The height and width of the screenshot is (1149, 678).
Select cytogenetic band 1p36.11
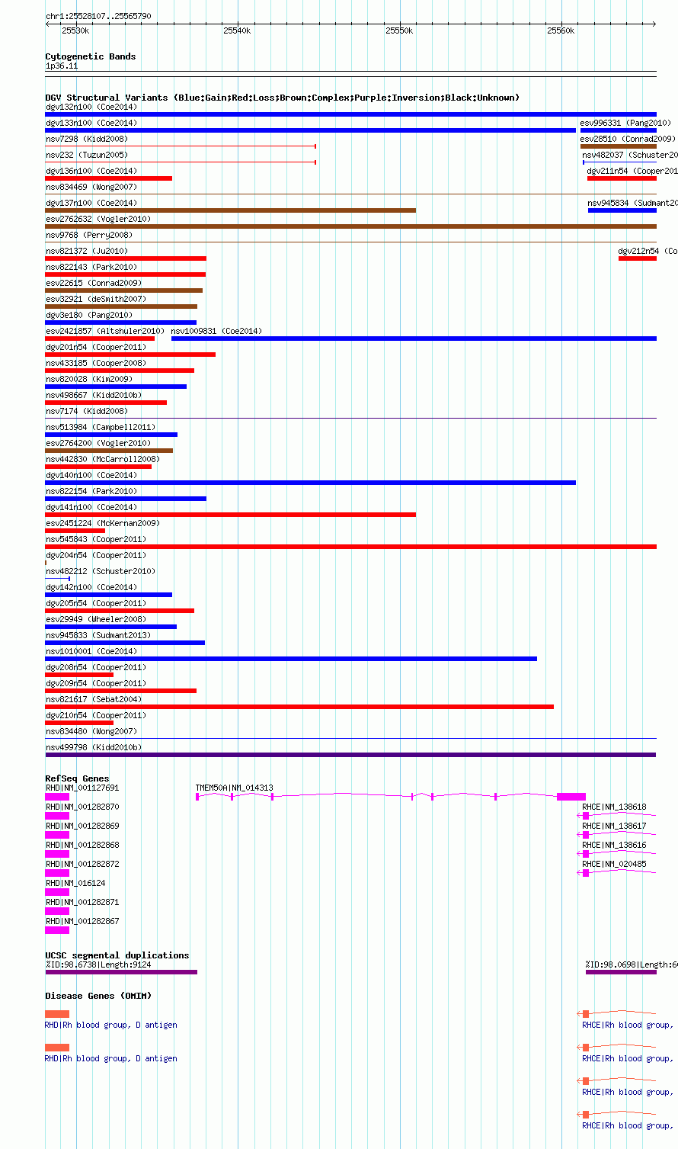click(x=62, y=66)
